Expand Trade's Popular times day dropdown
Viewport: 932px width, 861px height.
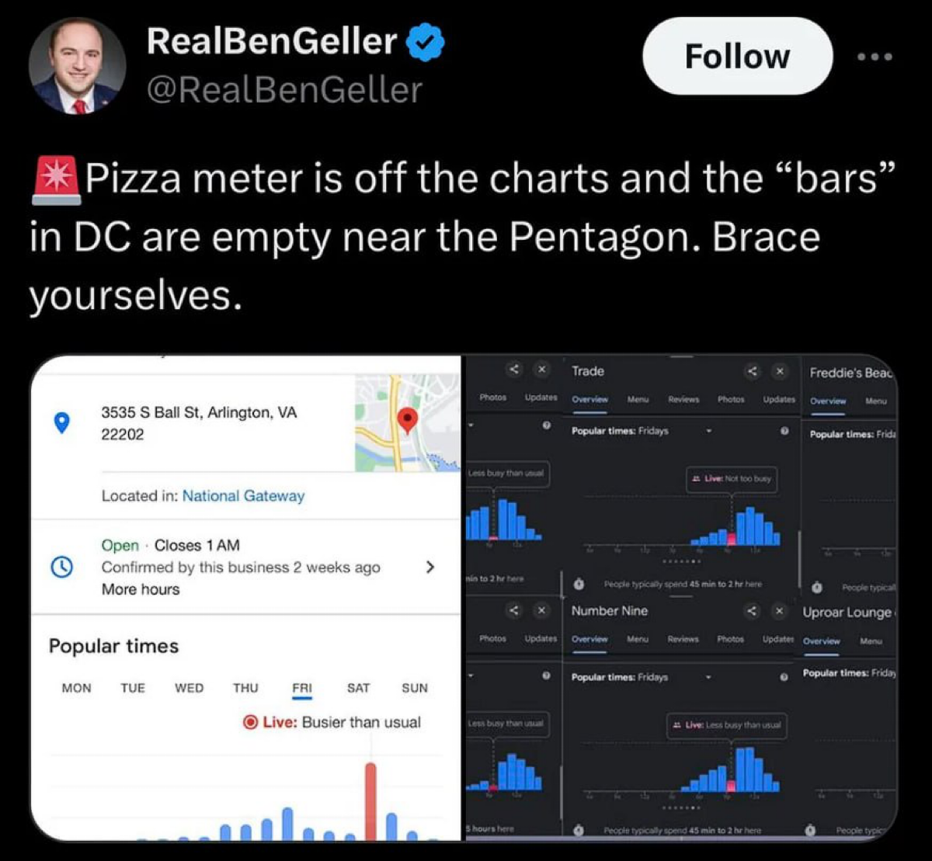pyautogui.click(x=708, y=431)
